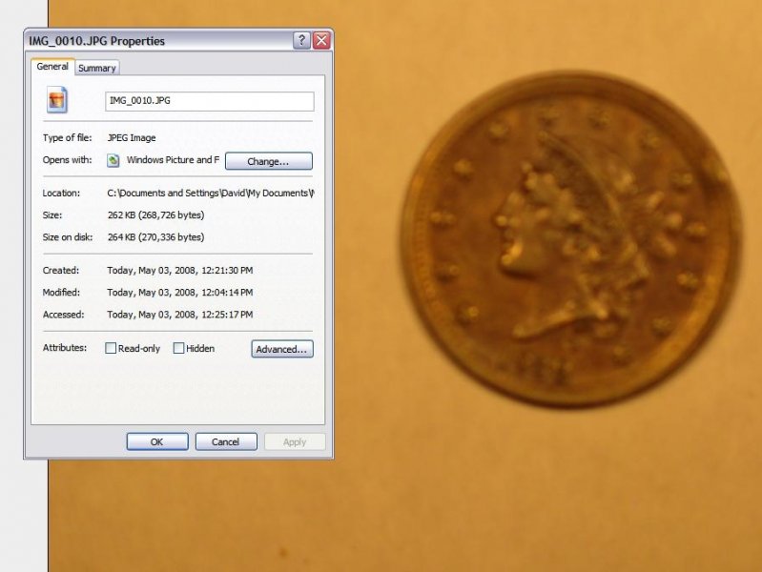Click the Change... button
762x572 pixels.
tap(269, 161)
